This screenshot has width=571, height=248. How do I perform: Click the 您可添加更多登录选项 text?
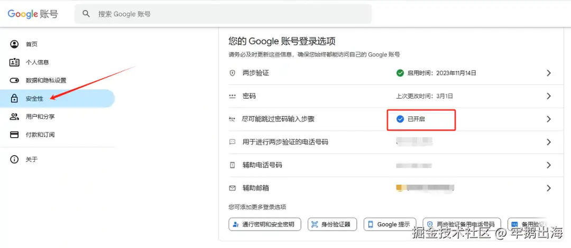tap(257, 207)
